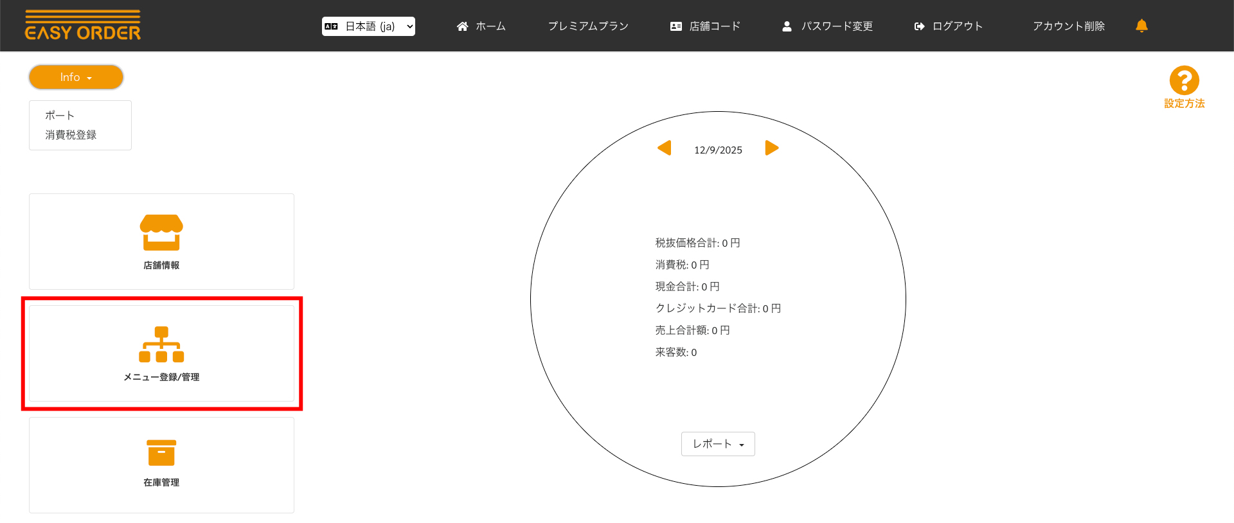
Task: Click the orange question mark help icon
Action: pos(1184,80)
